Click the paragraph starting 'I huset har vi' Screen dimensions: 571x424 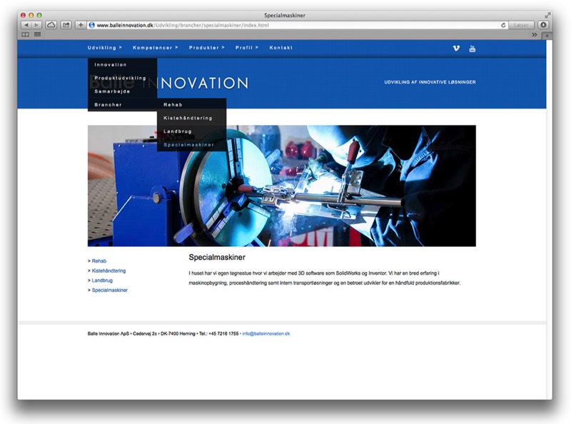click(325, 278)
